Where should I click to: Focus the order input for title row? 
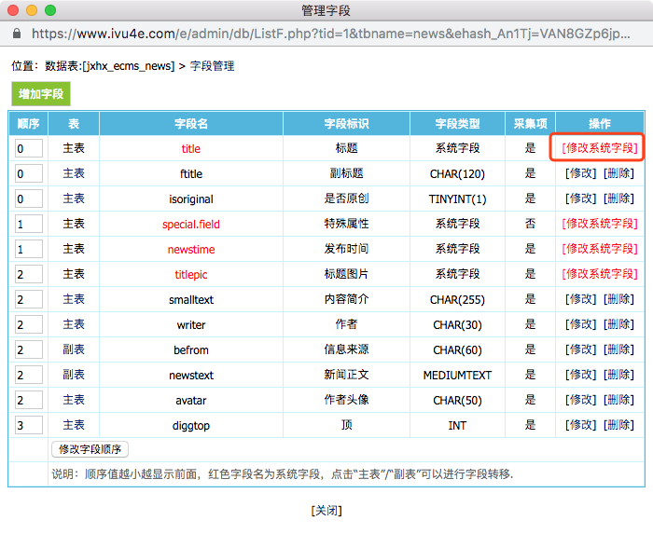point(28,148)
